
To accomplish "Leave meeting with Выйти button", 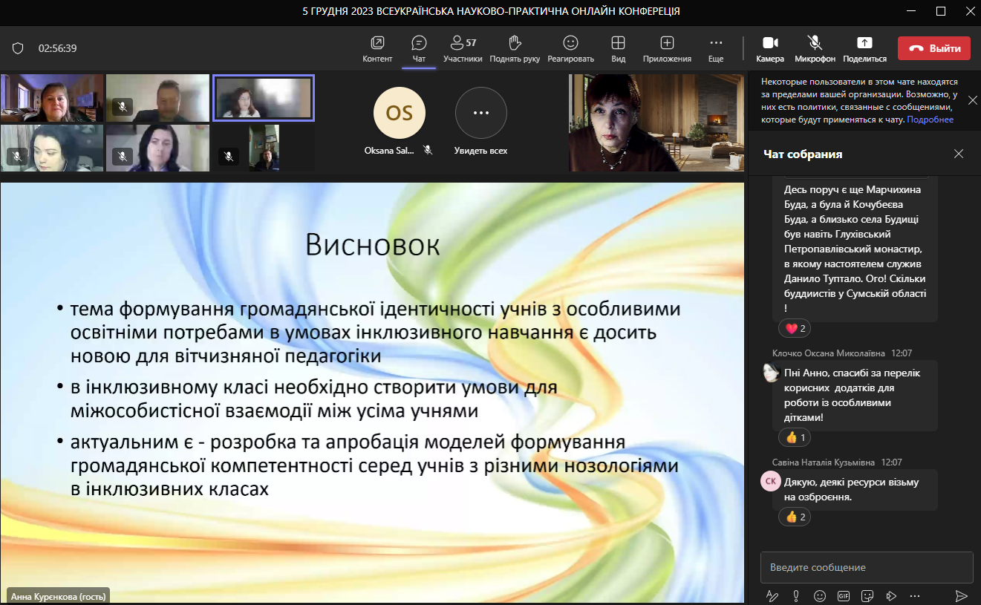I will (x=934, y=48).
